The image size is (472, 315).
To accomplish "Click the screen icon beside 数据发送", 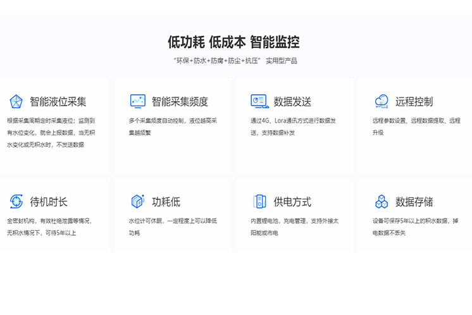I will (259, 101).
